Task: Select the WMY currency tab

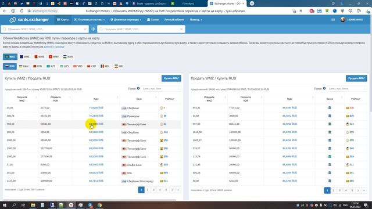Action: click(x=69, y=57)
